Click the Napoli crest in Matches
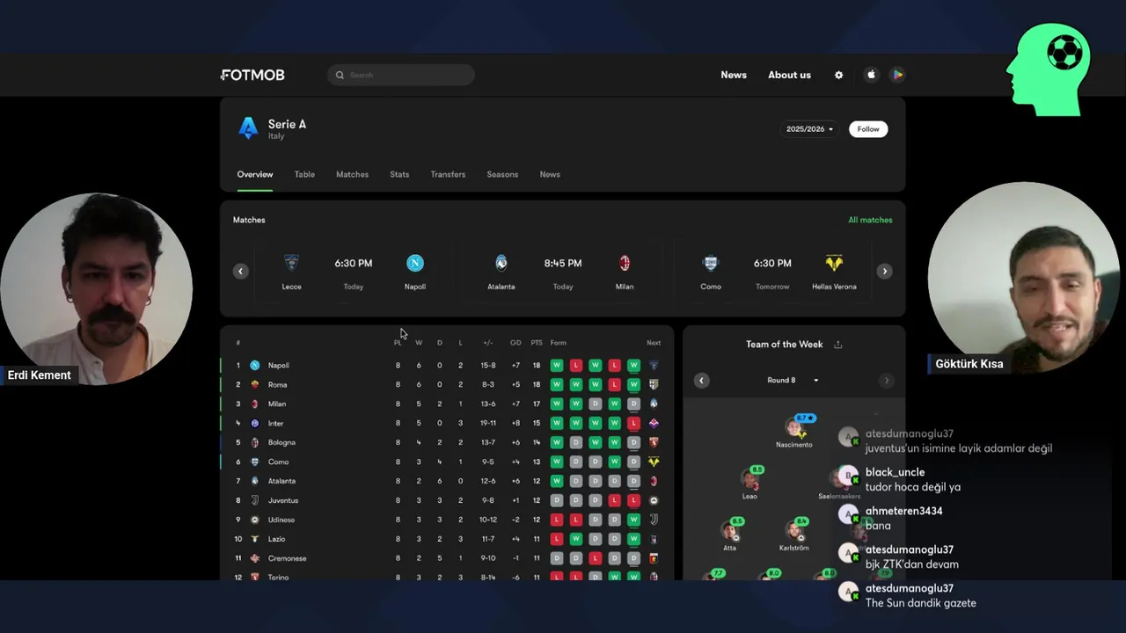 click(x=415, y=263)
